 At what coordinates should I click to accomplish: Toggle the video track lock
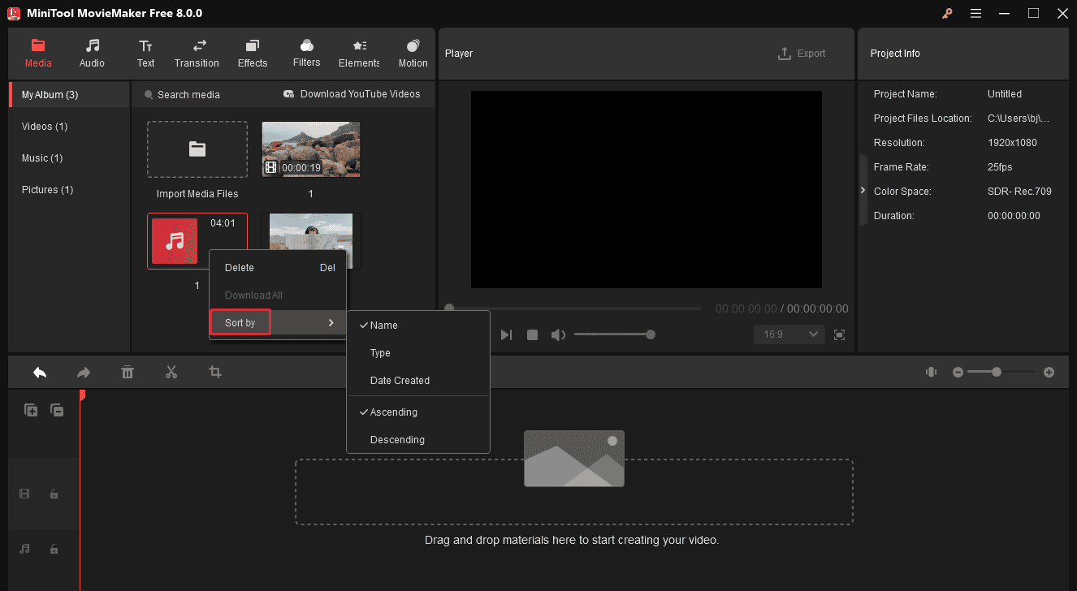pos(54,494)
